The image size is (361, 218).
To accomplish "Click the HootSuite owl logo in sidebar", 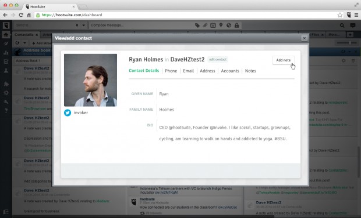I will [x=6, y=25].
